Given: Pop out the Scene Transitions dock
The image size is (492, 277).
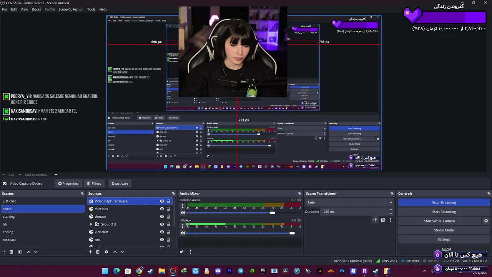Looking at the screenshot, I should pyautogui.click(x=392, y=194).
